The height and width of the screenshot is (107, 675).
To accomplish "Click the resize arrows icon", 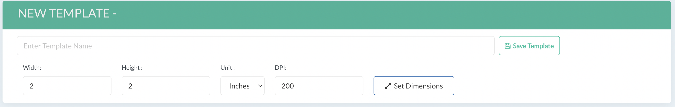I will coord(388,86).
